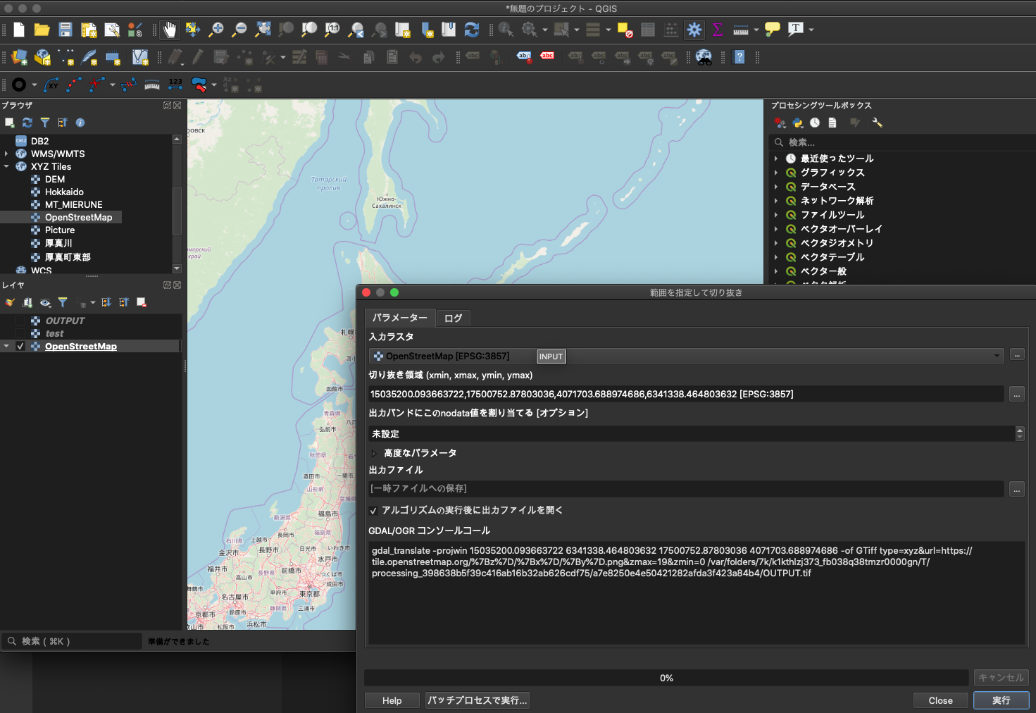Toggle visibility of the test layer

click(20, 333)
